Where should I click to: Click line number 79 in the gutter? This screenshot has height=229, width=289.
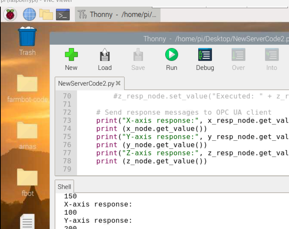[67, 169]
